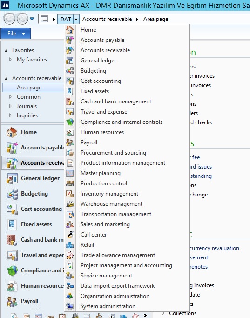The height and width of the screenshot is (318, 250).
Task: Click Fixed assets icon in navigation pane
Action: click(12, 224)
